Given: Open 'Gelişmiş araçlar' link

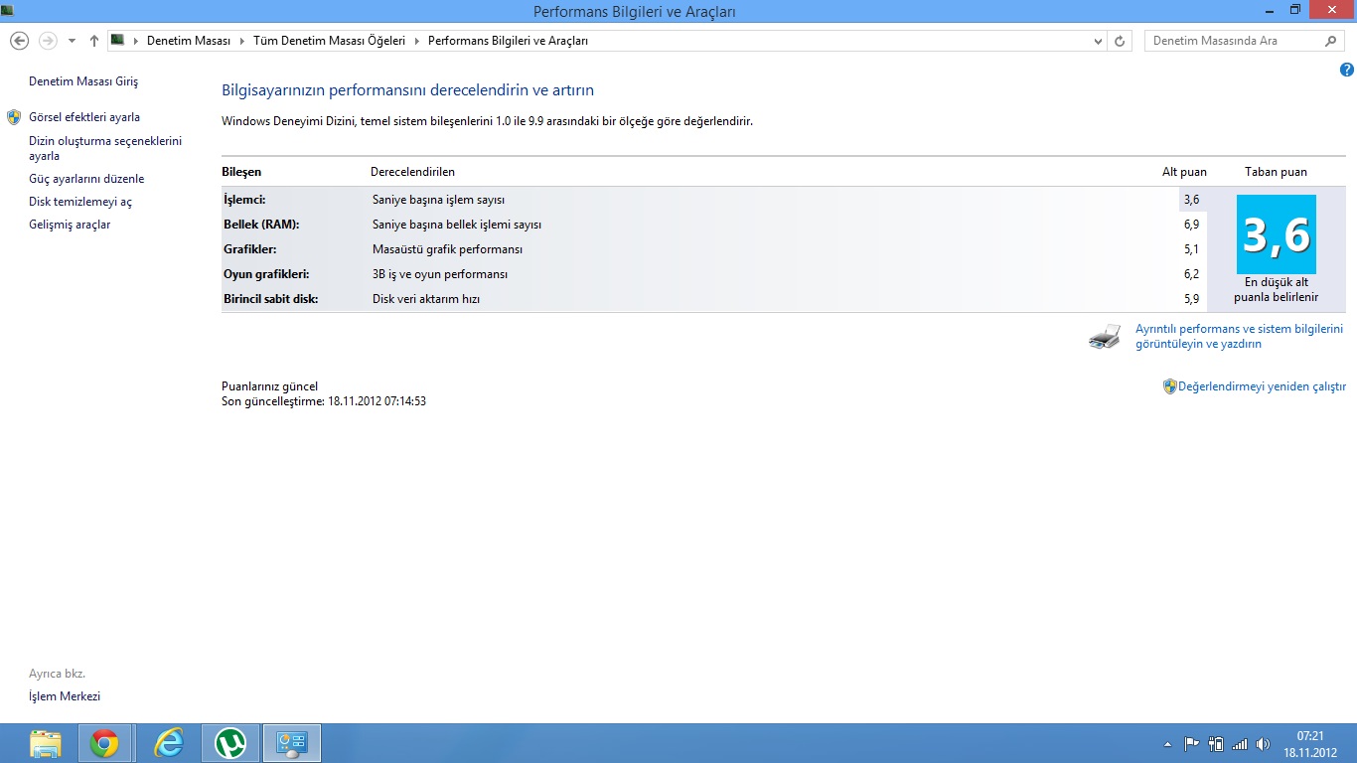Looking at the screenshot, I should point(70,225).
